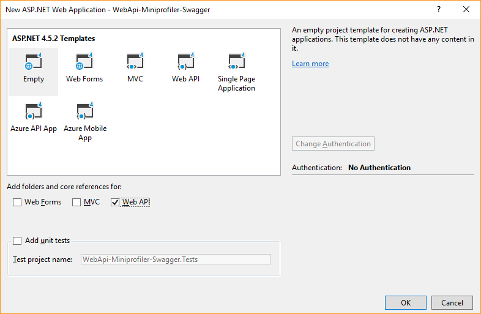Open the Learn more link
The width and height of the screenshot is (481, 314).
click(310, 64)
